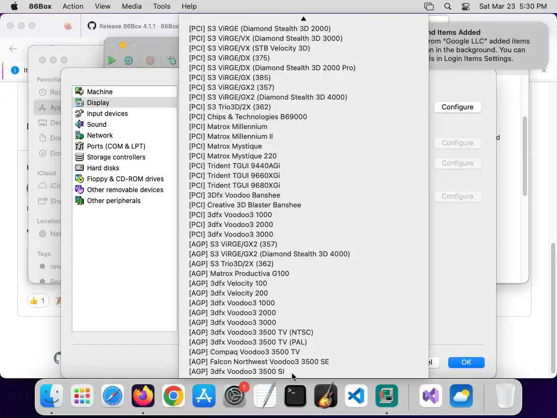Open Other peripherals icon

click(x=79, y=200)
